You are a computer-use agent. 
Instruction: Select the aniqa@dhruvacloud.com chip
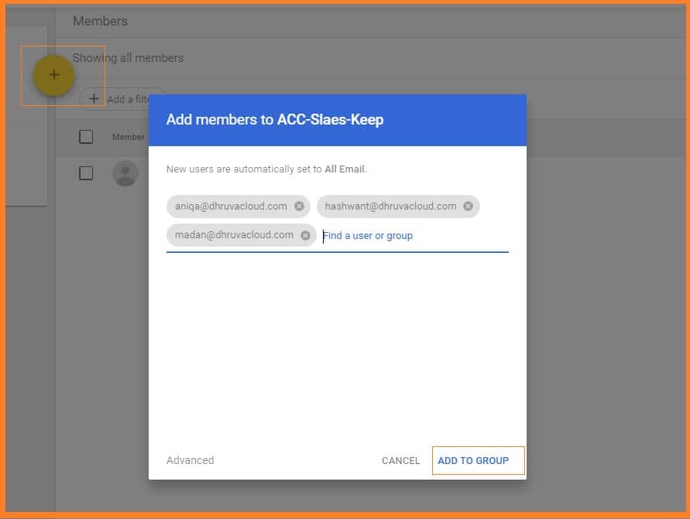pos(231,207)
